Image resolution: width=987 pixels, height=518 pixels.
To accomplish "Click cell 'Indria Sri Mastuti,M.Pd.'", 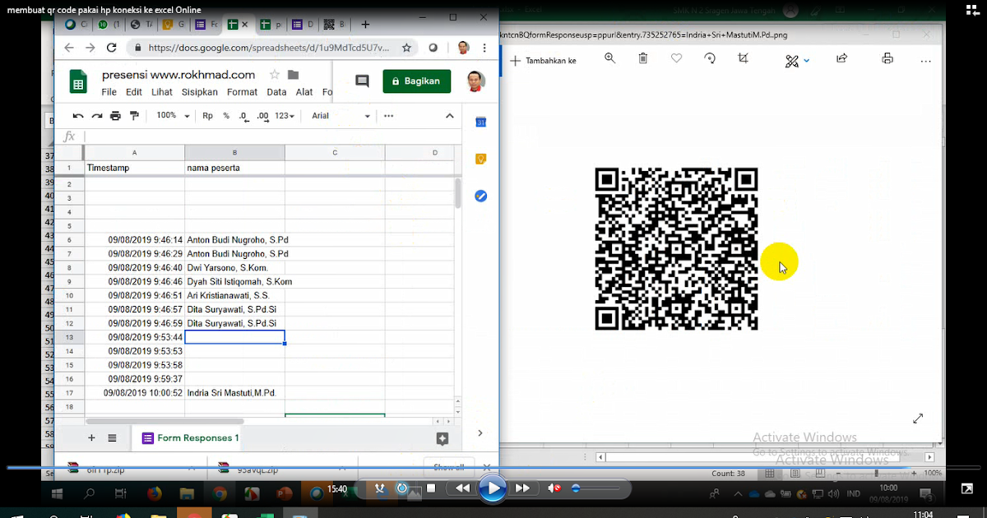I will tap(234, 393).
